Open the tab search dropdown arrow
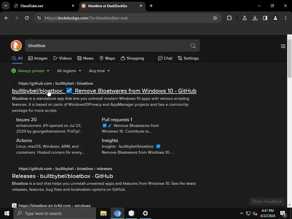 coord(6,6)
